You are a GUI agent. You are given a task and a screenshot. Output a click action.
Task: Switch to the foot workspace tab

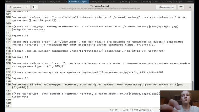tap(15, 2)
